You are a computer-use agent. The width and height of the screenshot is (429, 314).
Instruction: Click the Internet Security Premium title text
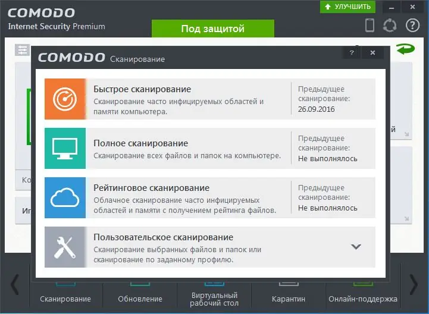pyautogui.click(x=57, y=27)
